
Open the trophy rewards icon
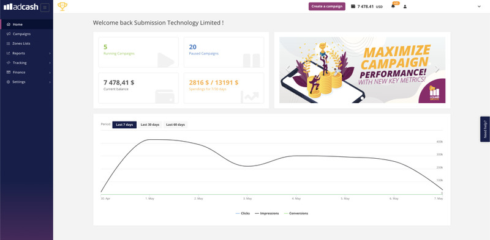(x=62, y=7)
